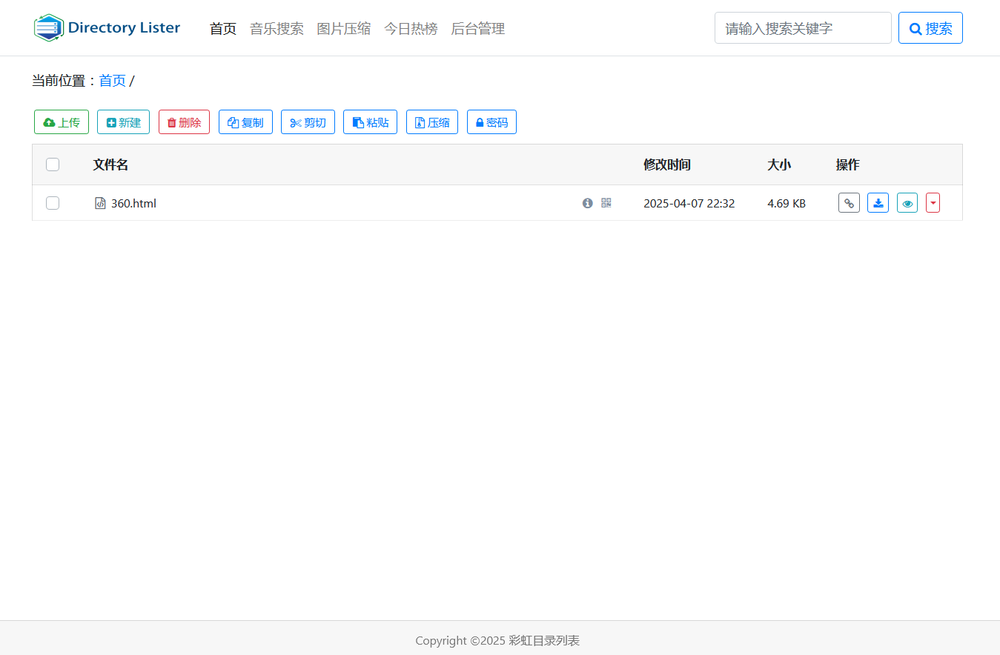
Task: Click the 首页 breadcrumb link
Action: pyautogui.click(x=113, y=81)
